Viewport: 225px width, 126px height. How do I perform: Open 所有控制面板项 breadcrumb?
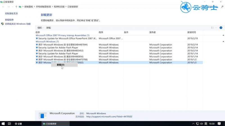point(43,7)
